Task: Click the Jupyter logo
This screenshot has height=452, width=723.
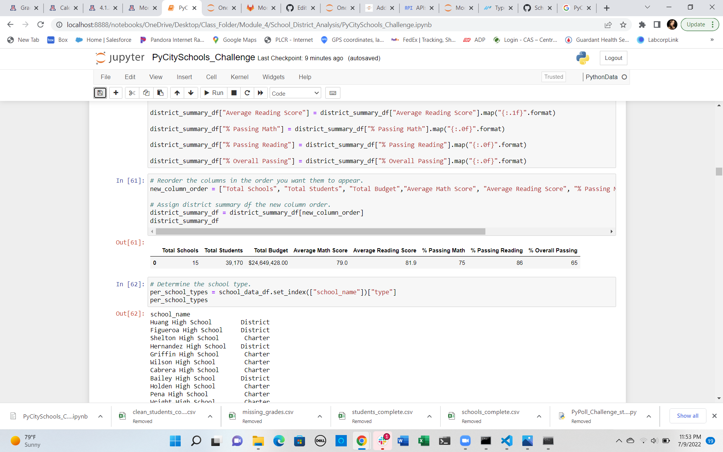Action: [x=119, y=58]
